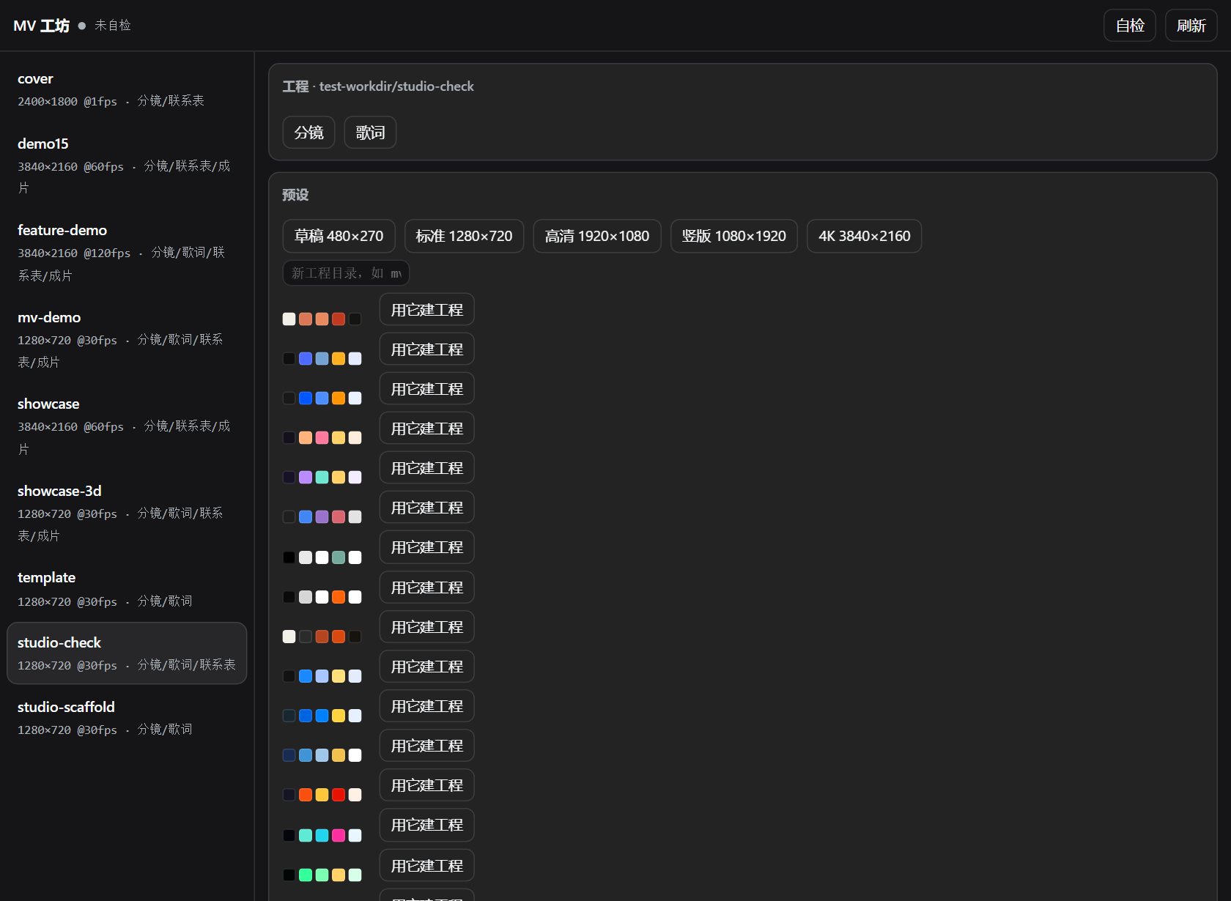Open the mv-demo project
Screen dimensions: 1231x901
[x=127, y=339]
